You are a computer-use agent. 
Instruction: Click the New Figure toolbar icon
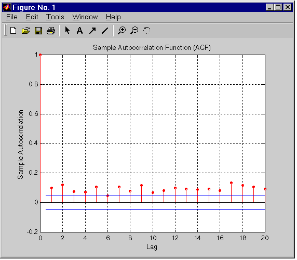(x=14, y=30)
